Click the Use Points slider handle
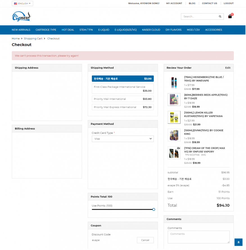This screenshot has width=246, height=250. click(x=154, y=210)
